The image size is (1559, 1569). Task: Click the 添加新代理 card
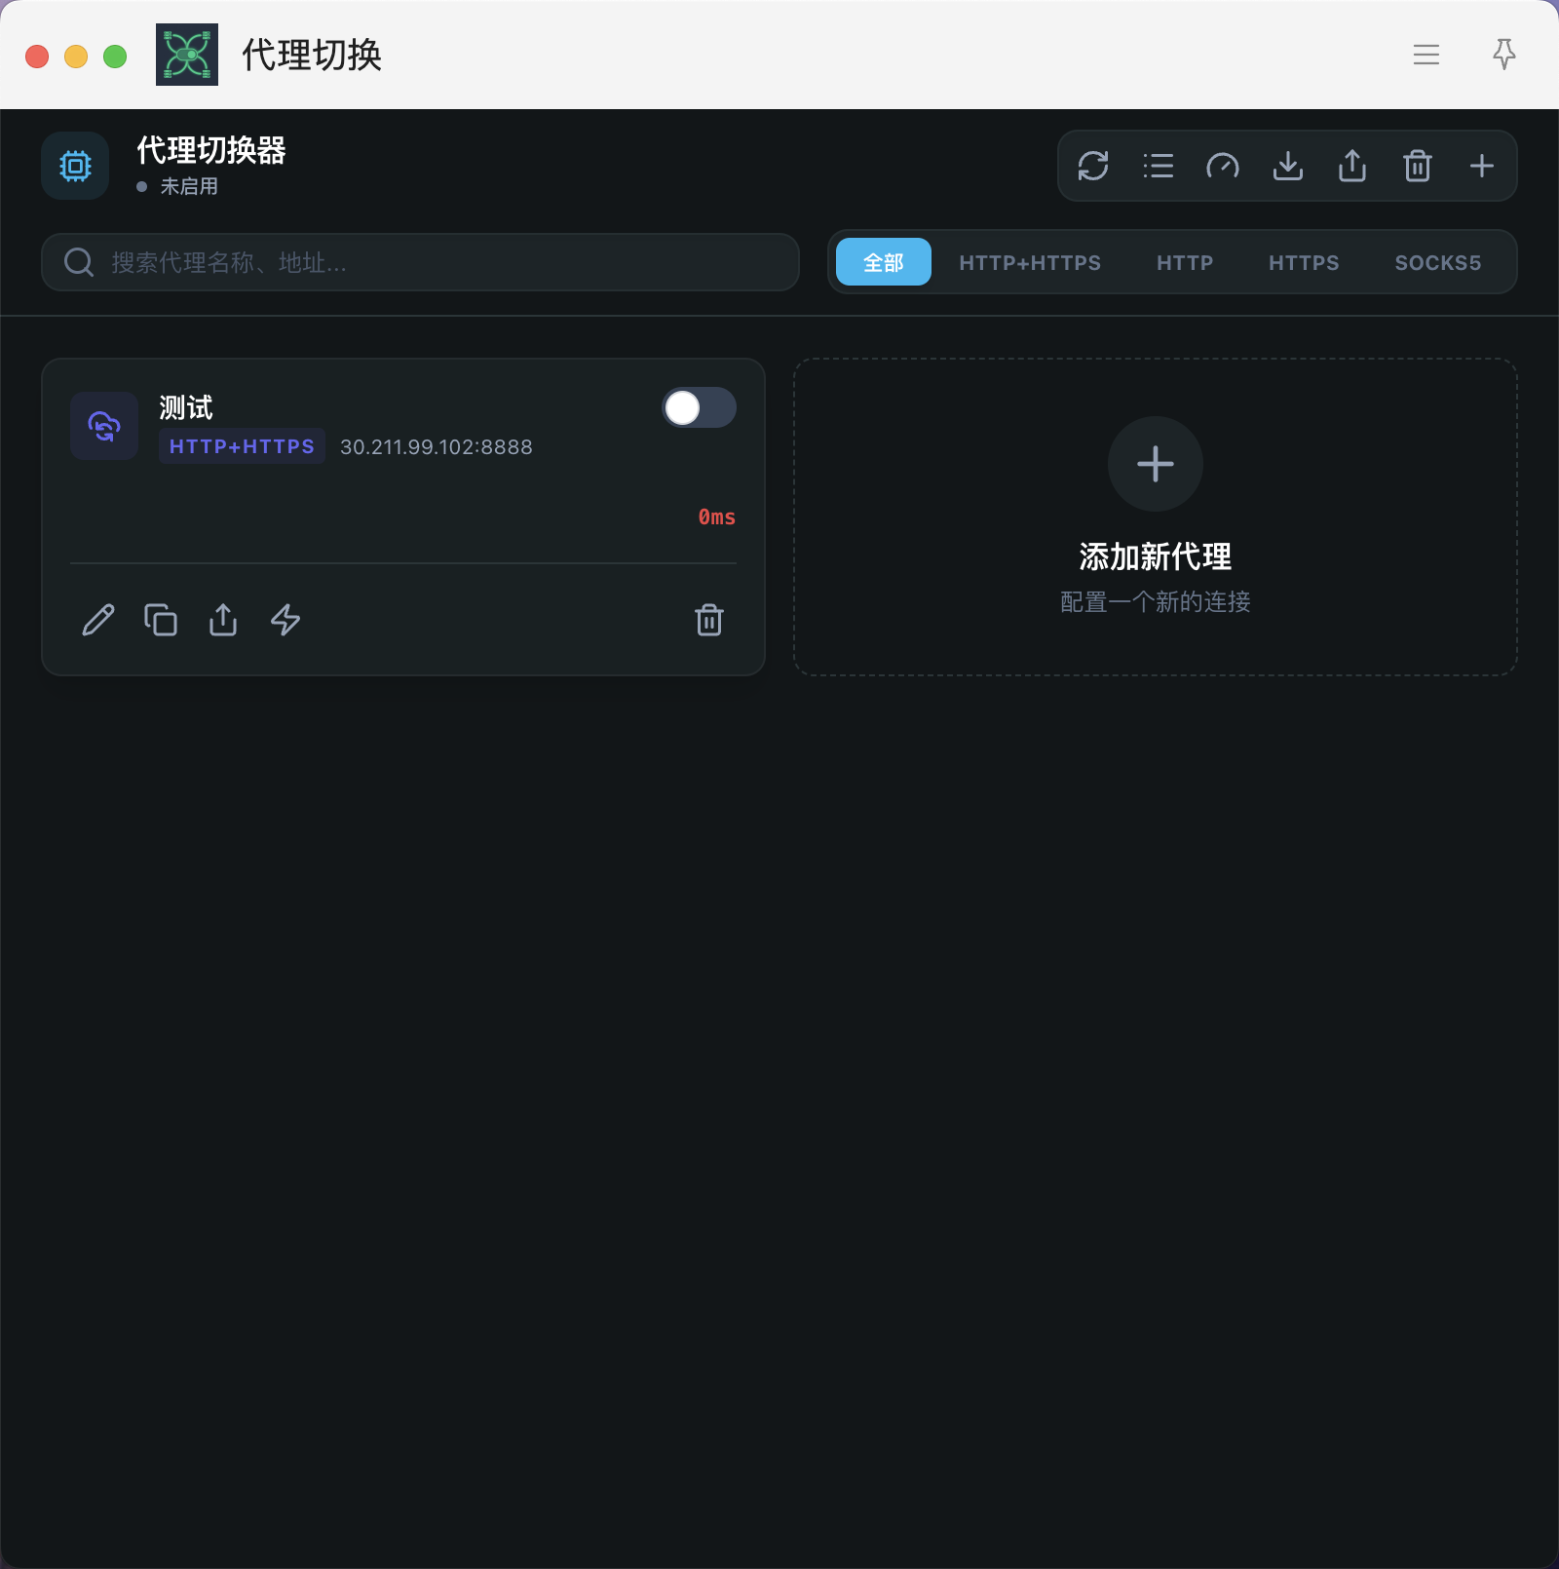[1156, 517]
